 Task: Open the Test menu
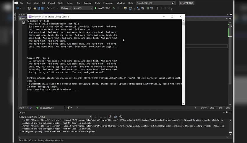tap(79, 3)
